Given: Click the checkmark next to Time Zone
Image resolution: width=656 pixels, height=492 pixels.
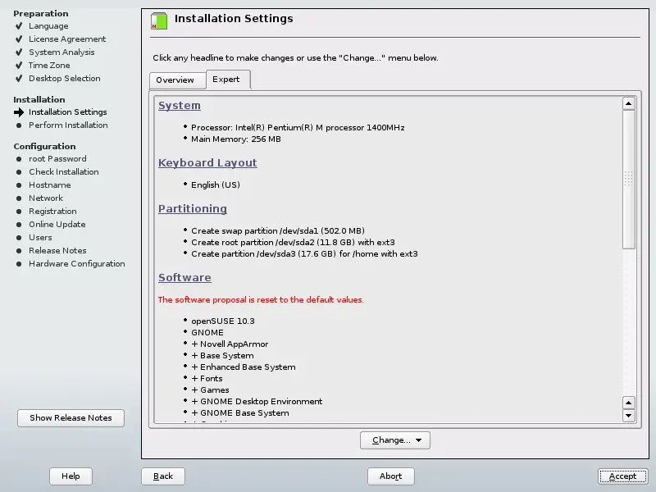Looking at the screenshot, I should tap(19, 66).
